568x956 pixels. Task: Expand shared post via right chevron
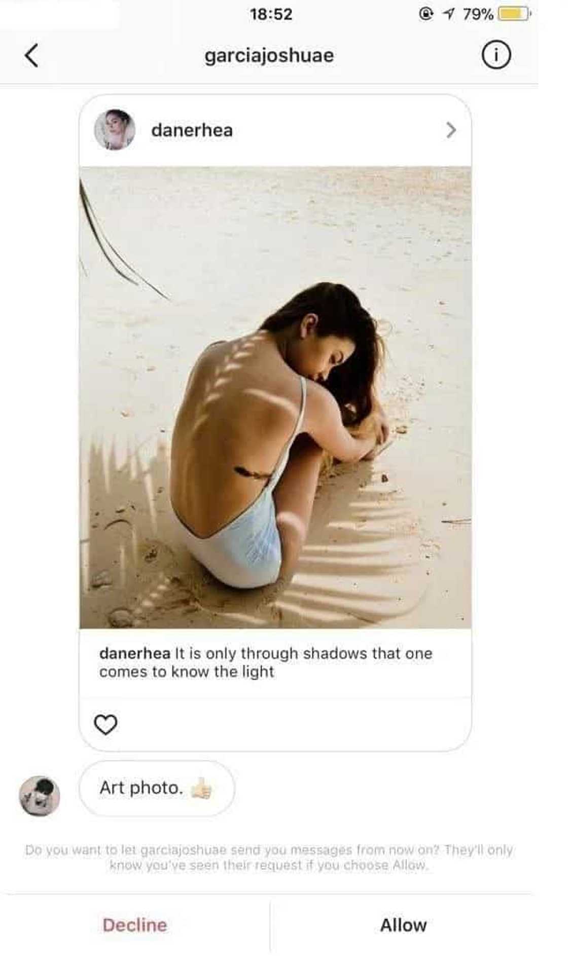451,130
